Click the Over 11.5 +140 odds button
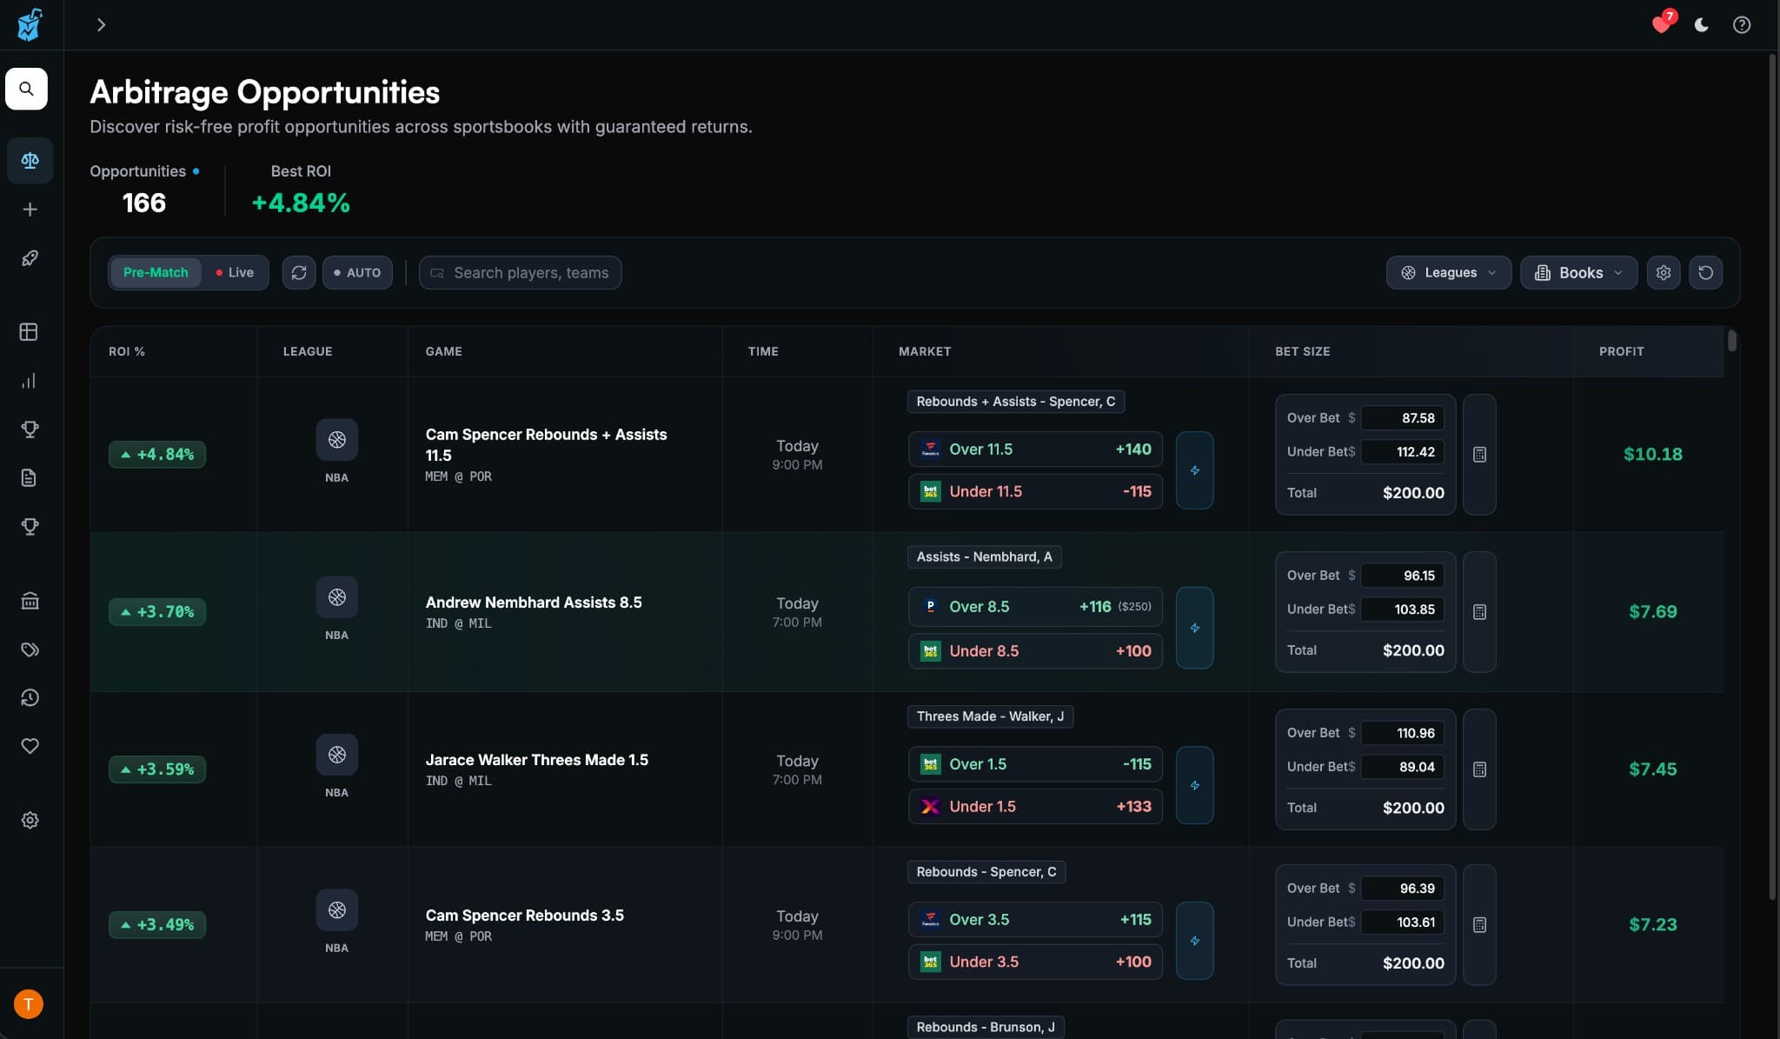The image size is (1780, 1039). (1034, 449)
